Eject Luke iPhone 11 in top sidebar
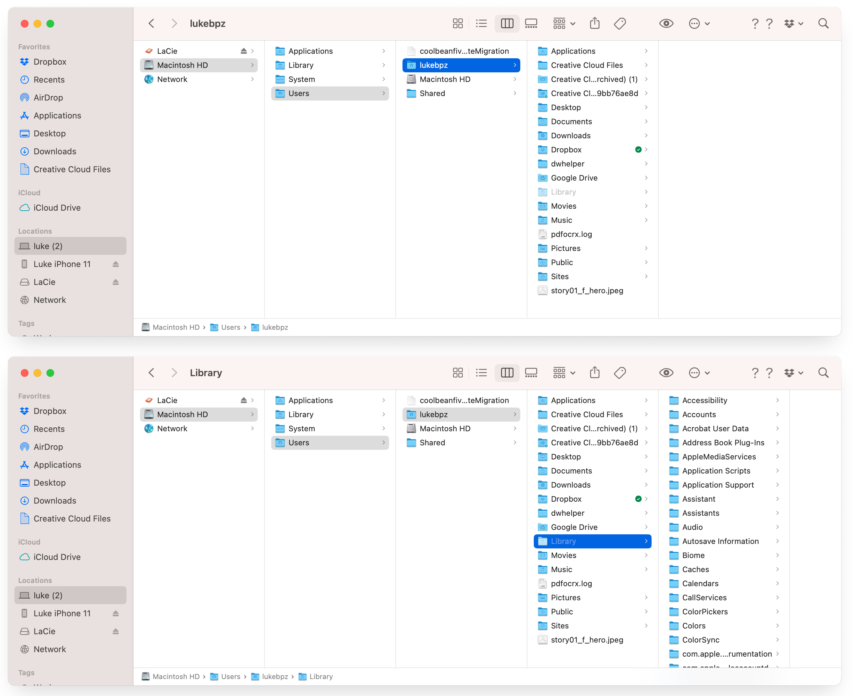This screenshot has width=853, height=696. [x=116, y=264]
